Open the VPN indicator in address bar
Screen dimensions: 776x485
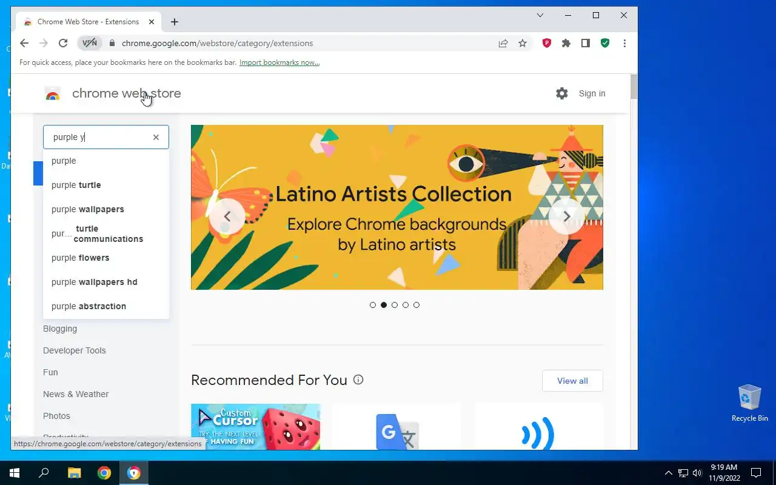(x=90, y=43)
